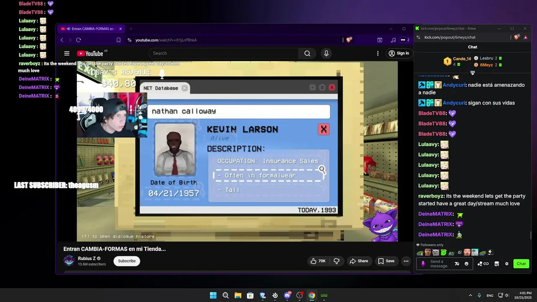
Task: Mute via the speaker emote icon
Action: pos(490,253)
